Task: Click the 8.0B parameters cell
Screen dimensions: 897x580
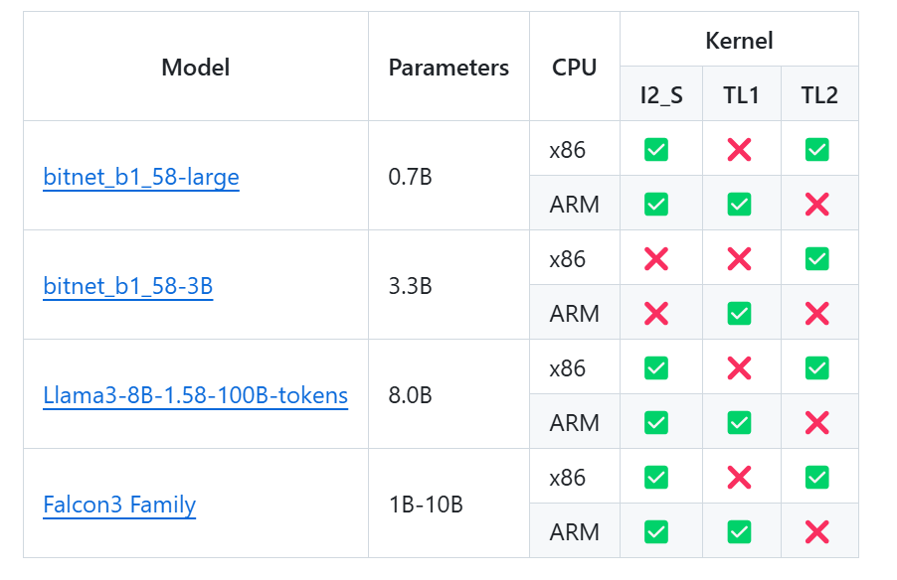Action: pos(410,395)
